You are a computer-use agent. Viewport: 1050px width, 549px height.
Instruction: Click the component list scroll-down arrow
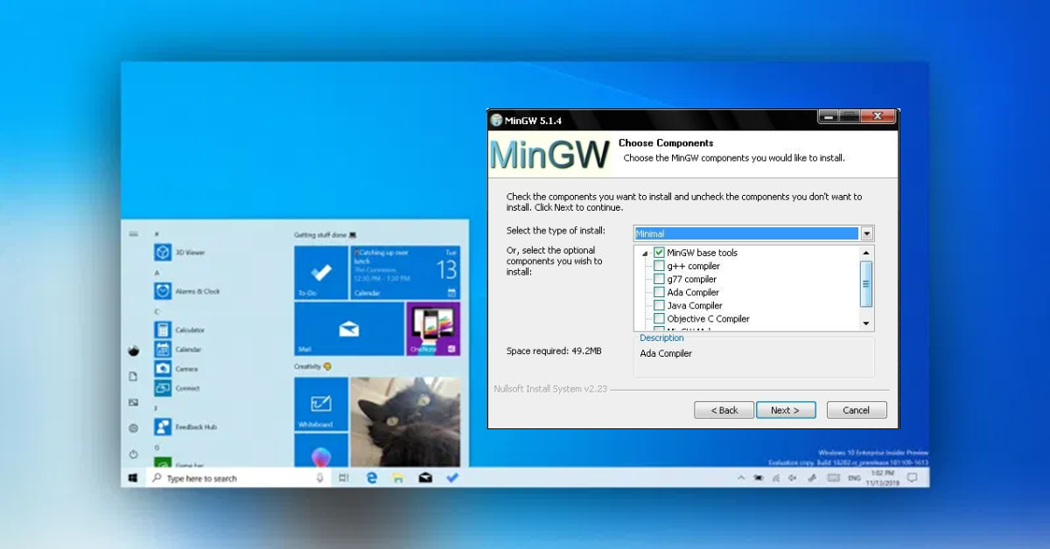click(866, 323)
